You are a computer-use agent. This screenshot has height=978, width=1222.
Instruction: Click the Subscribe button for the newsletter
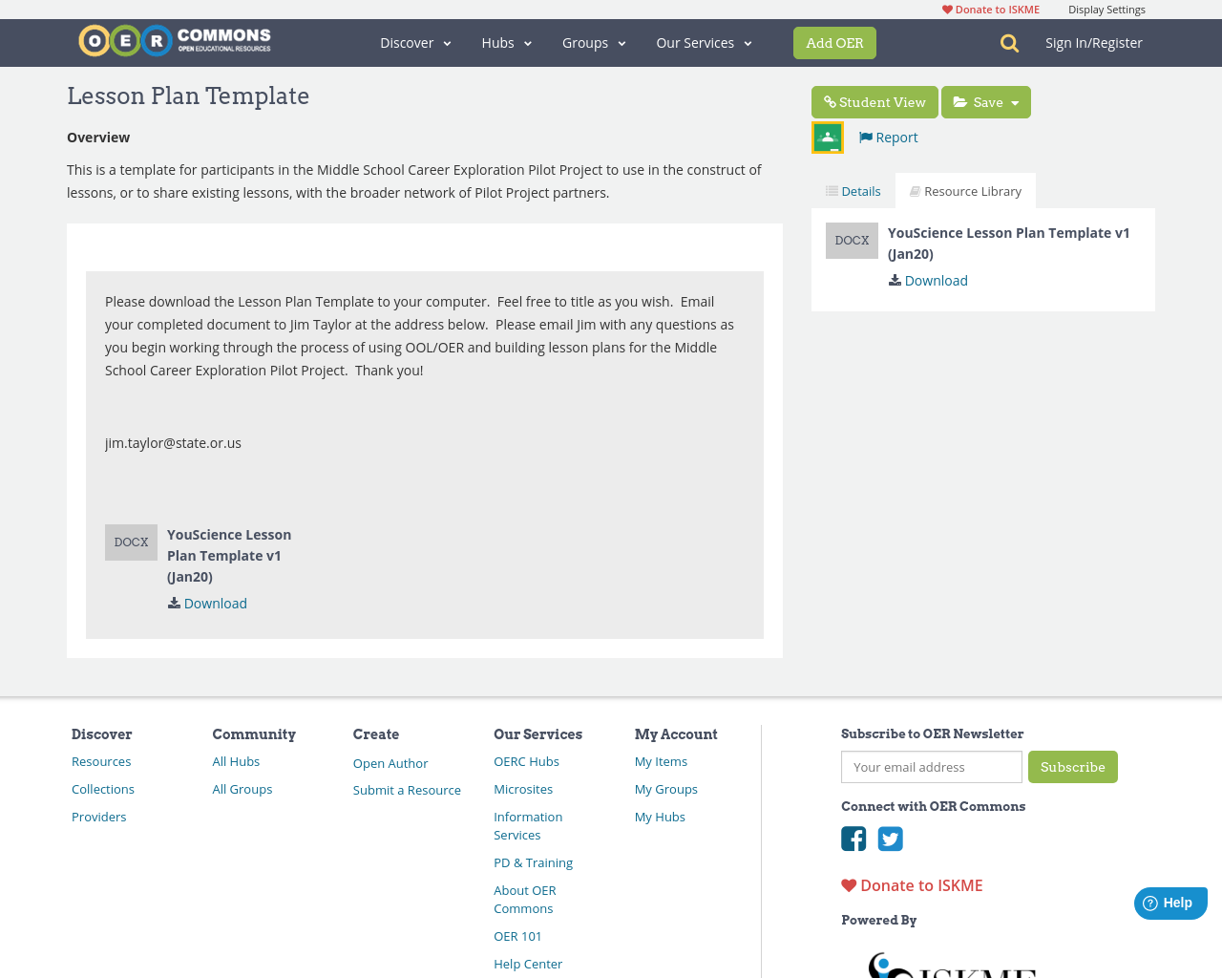point(1072,766)
